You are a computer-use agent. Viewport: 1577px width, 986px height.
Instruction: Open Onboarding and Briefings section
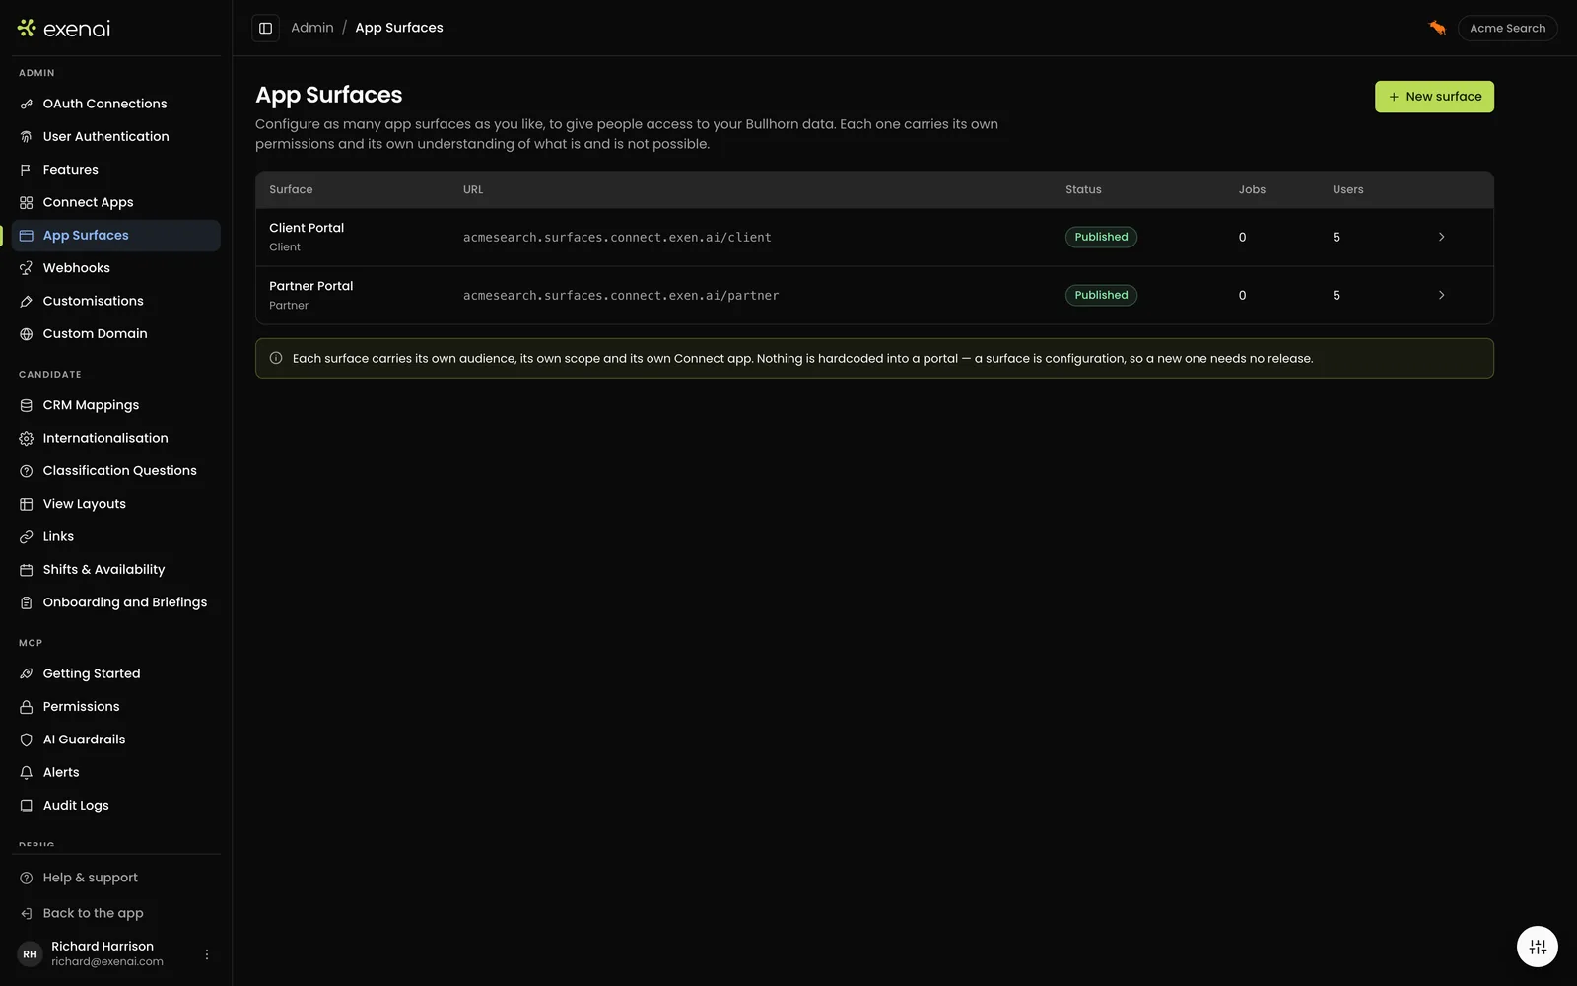point(116,602)
